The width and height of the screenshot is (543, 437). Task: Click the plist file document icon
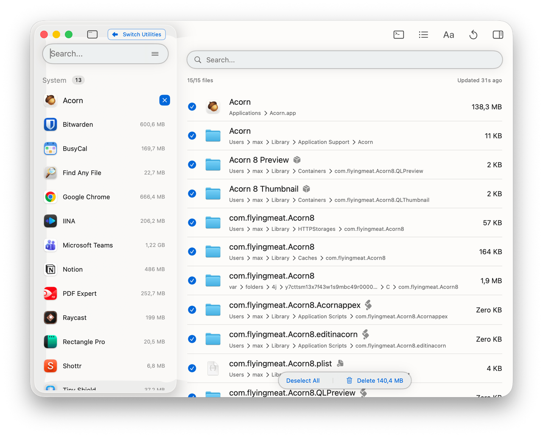(213, 368)
